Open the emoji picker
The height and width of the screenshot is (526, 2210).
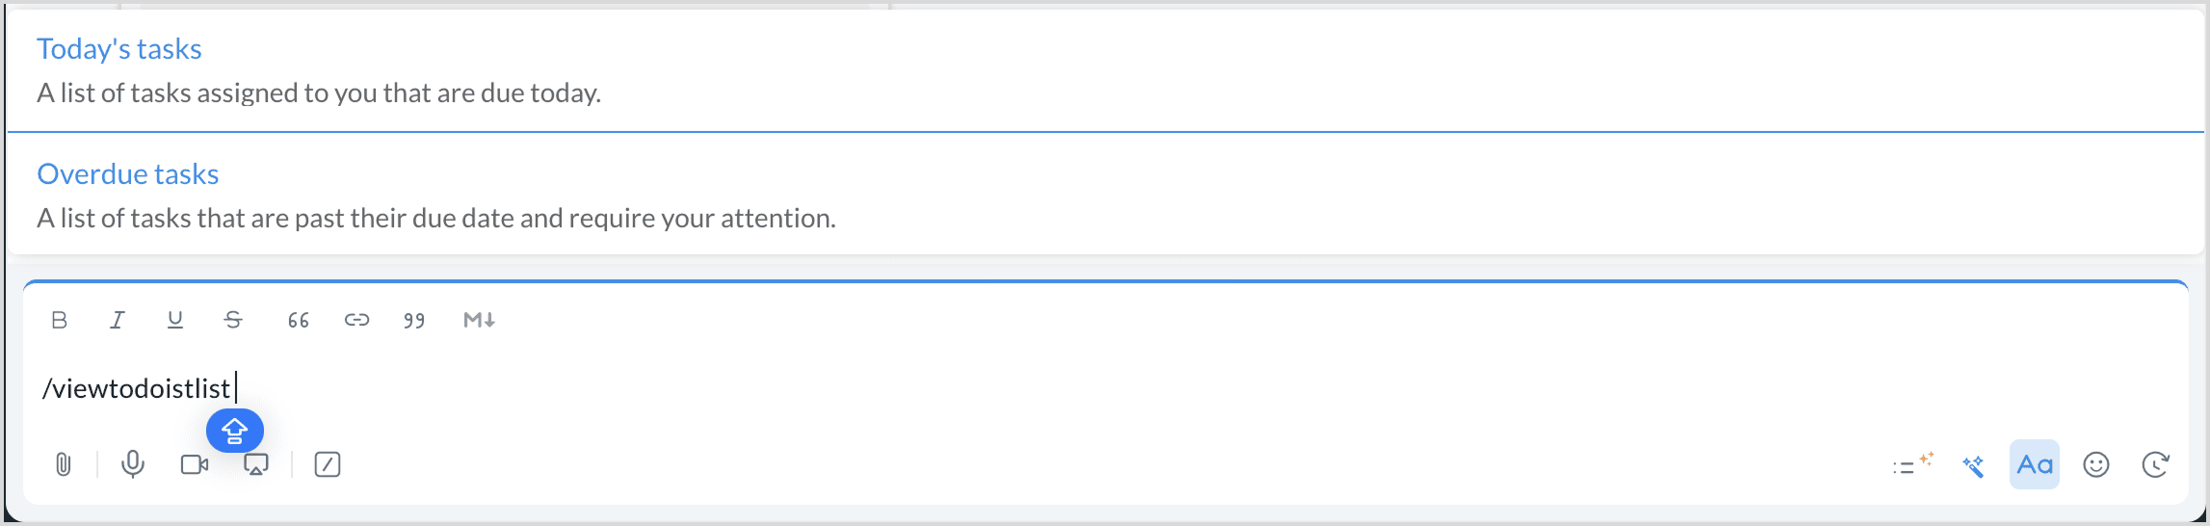click(2096, 464)
